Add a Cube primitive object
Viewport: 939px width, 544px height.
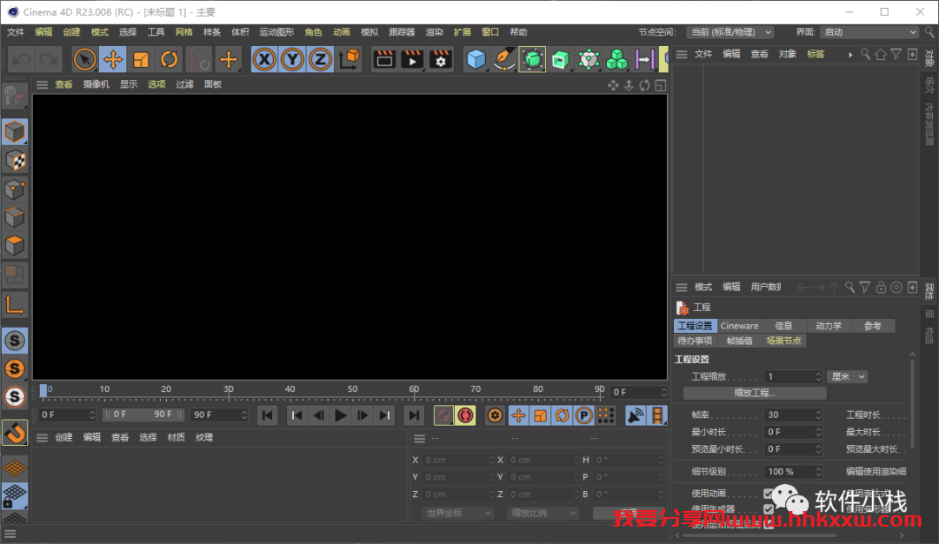coord(476,59)
